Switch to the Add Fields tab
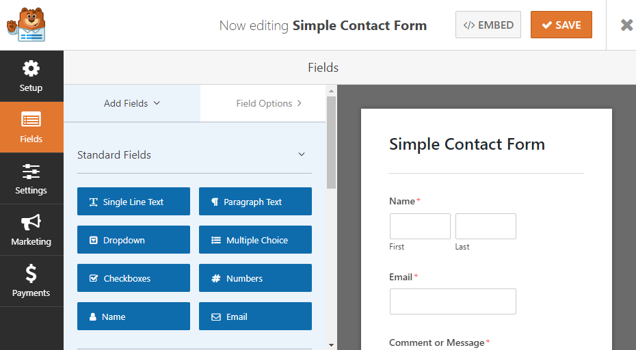The width and height of the screenshot is (636, 350). (132, 103)
